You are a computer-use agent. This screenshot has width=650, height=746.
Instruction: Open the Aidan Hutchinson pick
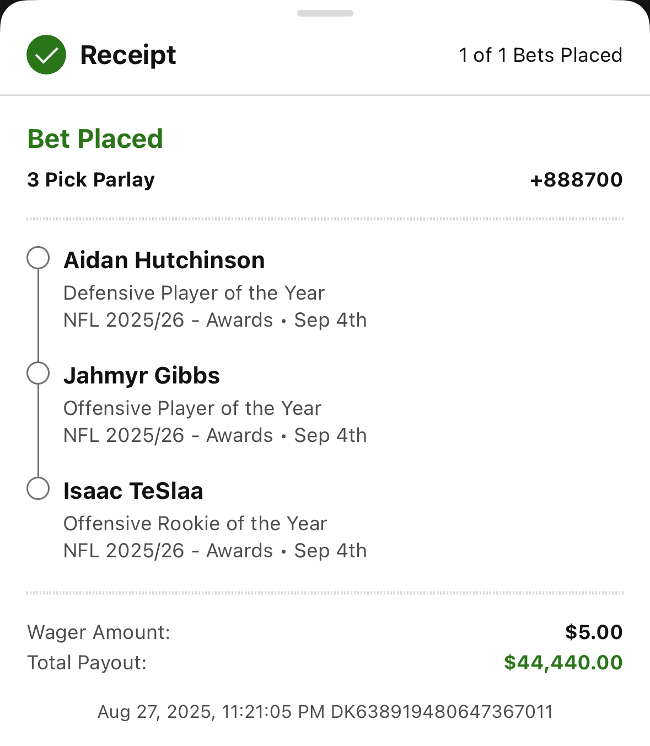164,260
